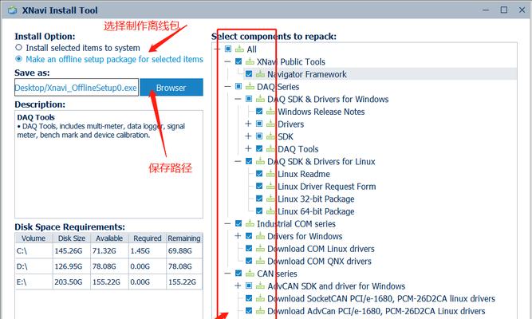Click the install icon beside DAQ Series
This screenshot has width=532, height=319.
coord(250,87)
